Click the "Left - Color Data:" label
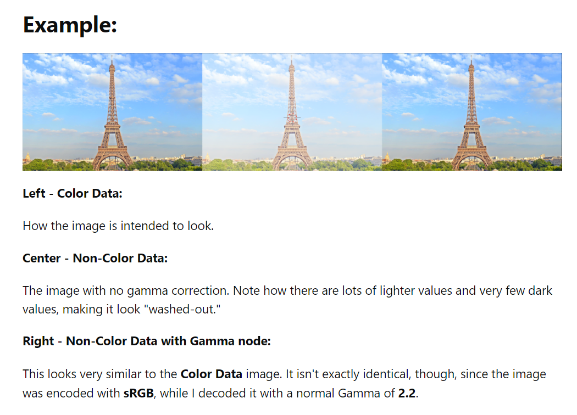 click(x=73, y=193)
